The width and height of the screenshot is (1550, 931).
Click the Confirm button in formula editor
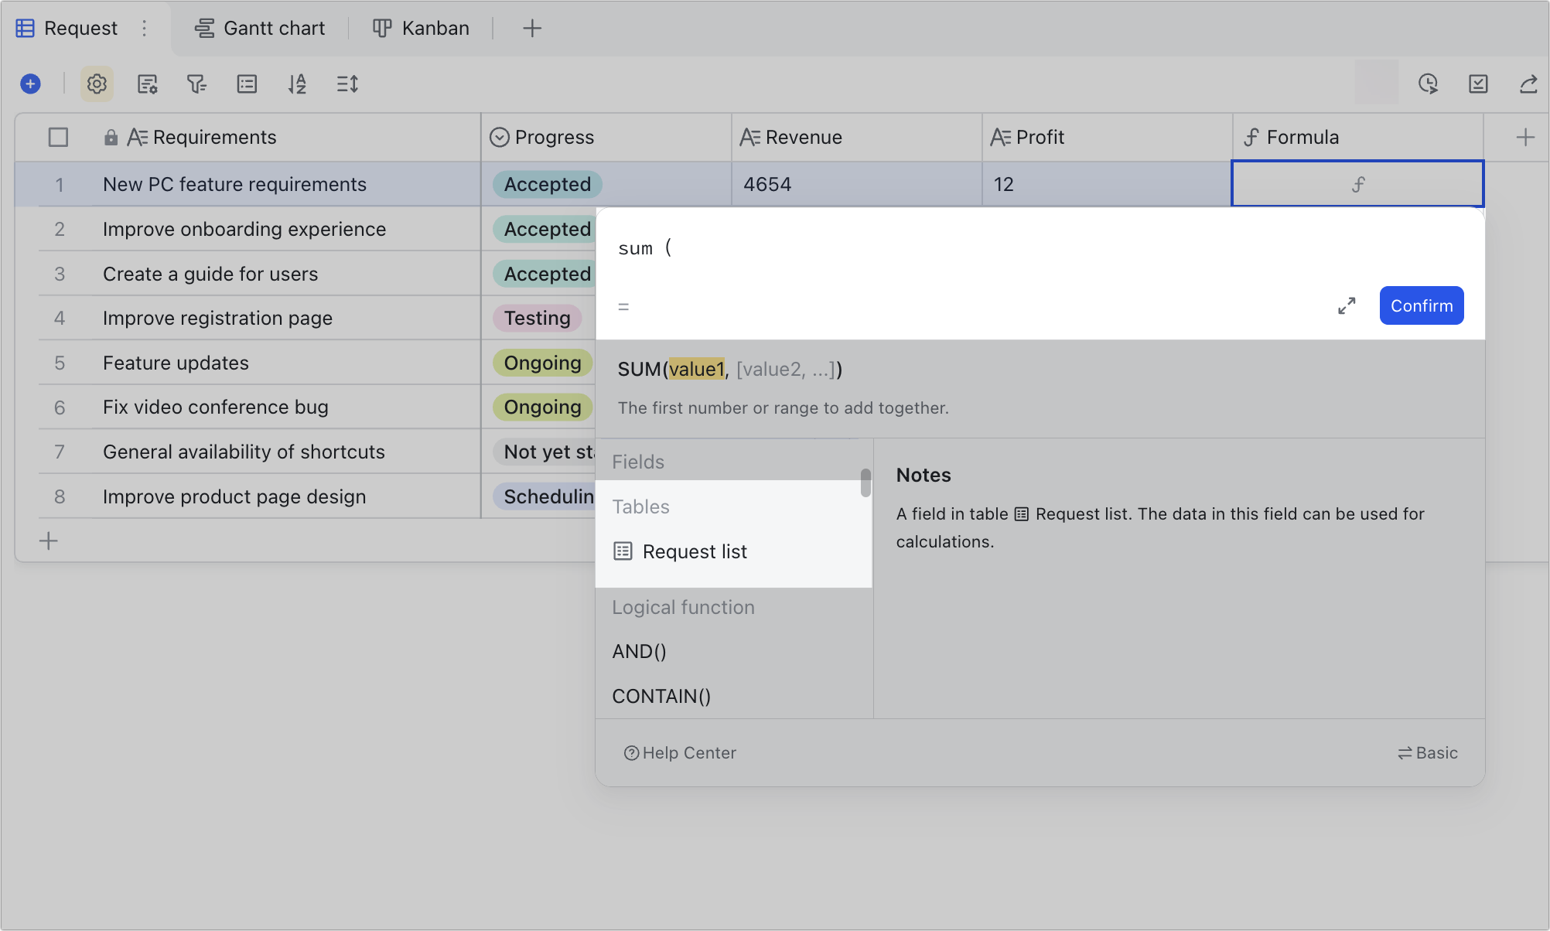(x=1421, y=305)
